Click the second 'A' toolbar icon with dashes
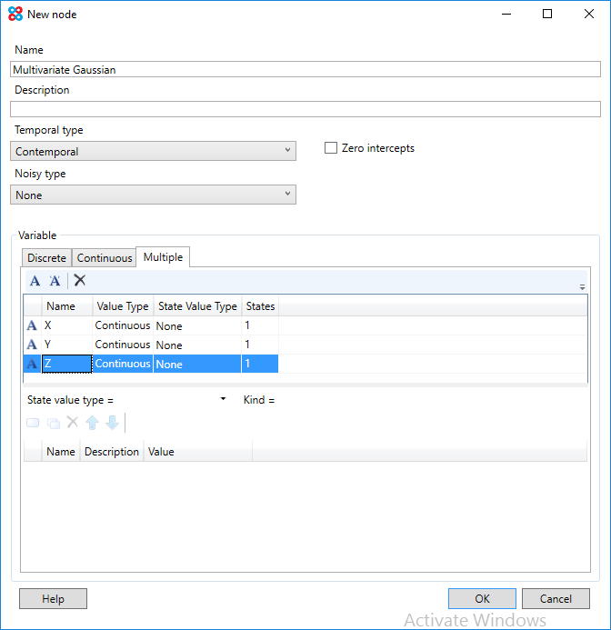The image size is (611, 630). point(55,281)
